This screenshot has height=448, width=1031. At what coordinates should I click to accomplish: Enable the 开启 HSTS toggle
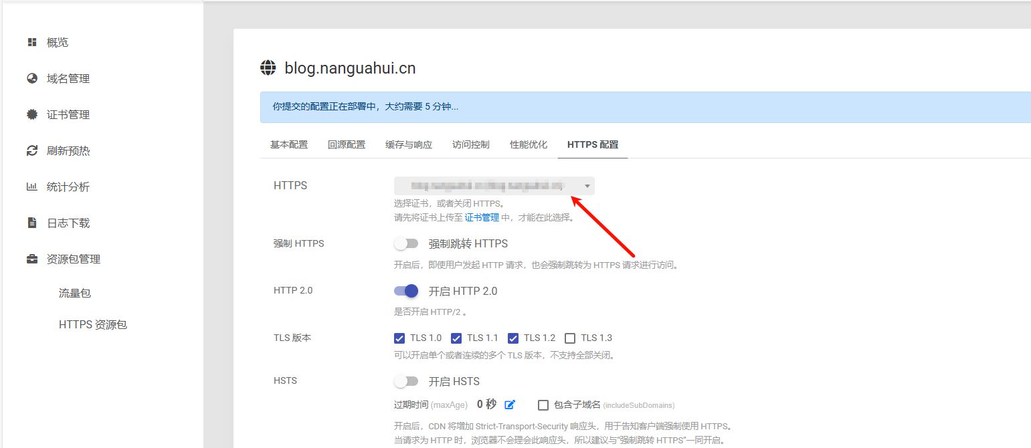point(406,382)
